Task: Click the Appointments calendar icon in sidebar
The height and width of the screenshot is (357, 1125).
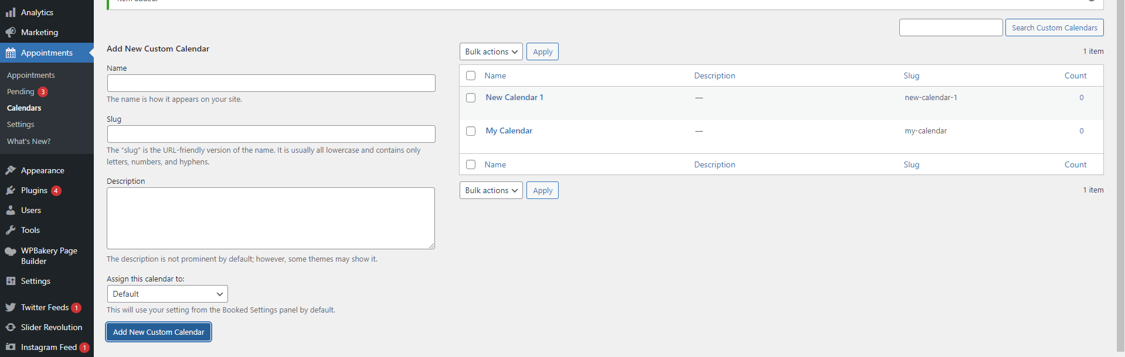Action: (11, 53)
